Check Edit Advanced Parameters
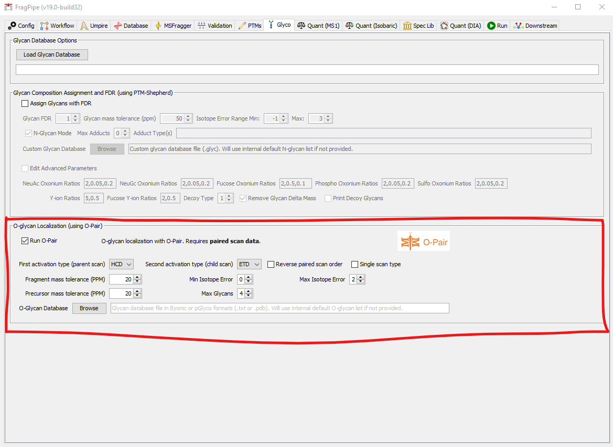The width and height of the screenshot is (613, 447). pos(25,168)
